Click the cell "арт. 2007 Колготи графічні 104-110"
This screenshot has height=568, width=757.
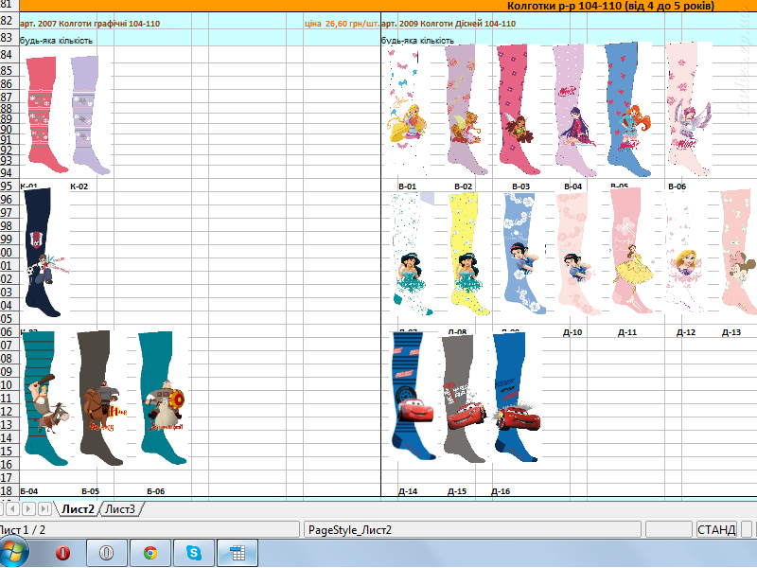coord(90,24)
